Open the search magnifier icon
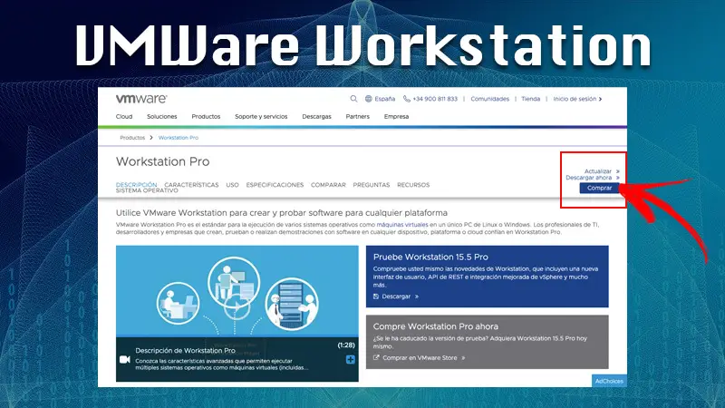This screenshot has width=725, height=408. tap(353, 99)
